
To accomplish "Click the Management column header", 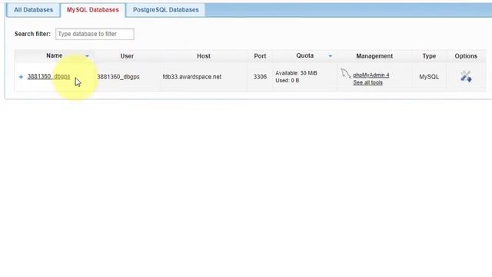I will pos(374,56).
